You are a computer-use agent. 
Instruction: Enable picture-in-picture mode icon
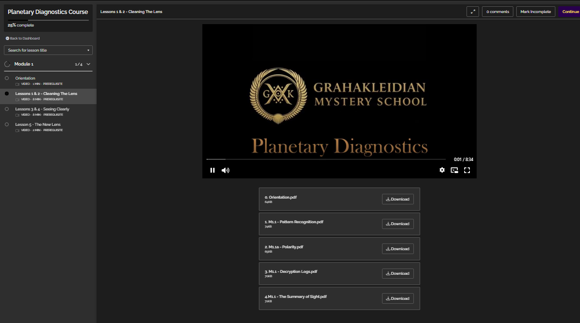pos(454,170)
